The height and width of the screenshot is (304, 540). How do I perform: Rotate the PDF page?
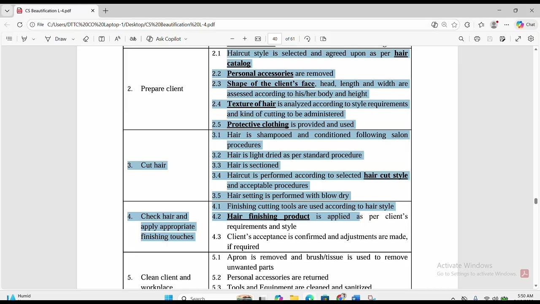tap(307, 39)
